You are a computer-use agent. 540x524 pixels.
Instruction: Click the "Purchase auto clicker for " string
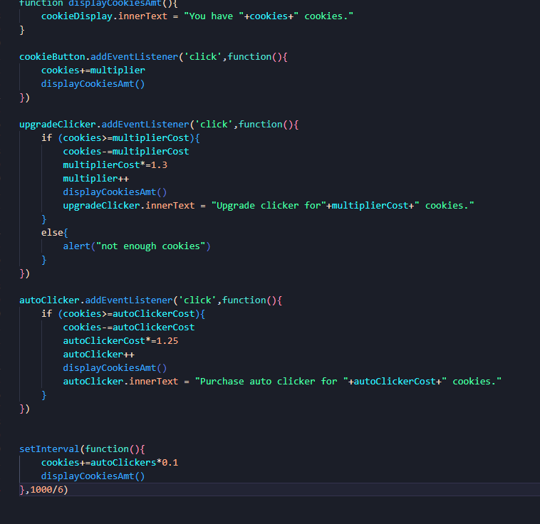[x=269, y=381]
